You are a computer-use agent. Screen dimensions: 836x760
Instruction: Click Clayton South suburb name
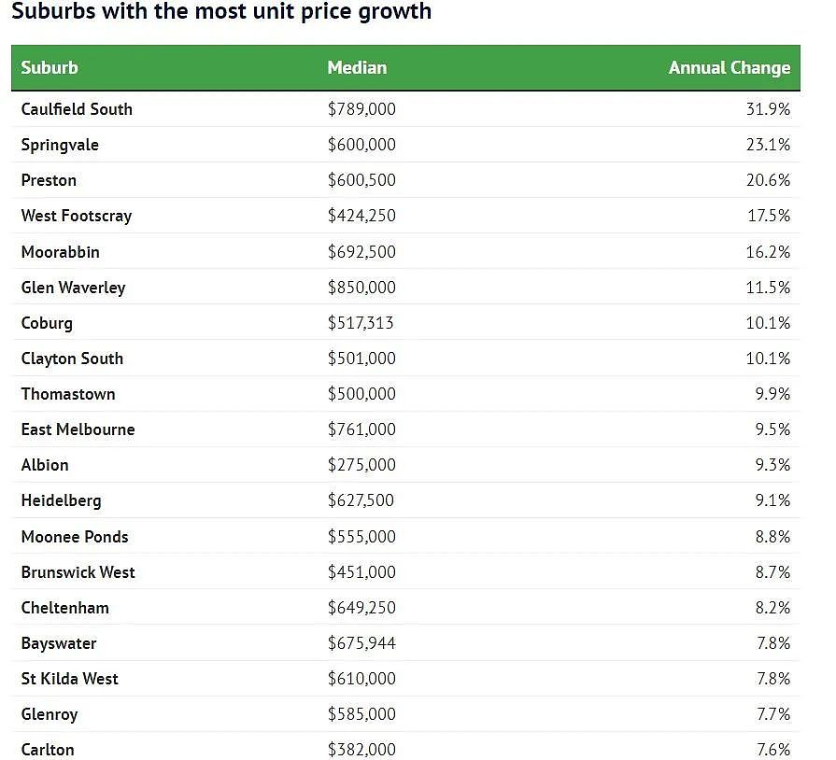pos(72,359)
